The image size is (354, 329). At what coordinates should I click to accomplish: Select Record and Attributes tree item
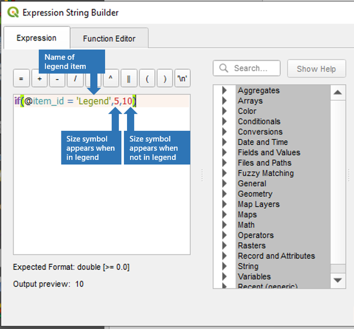click(x=276, y=255)
